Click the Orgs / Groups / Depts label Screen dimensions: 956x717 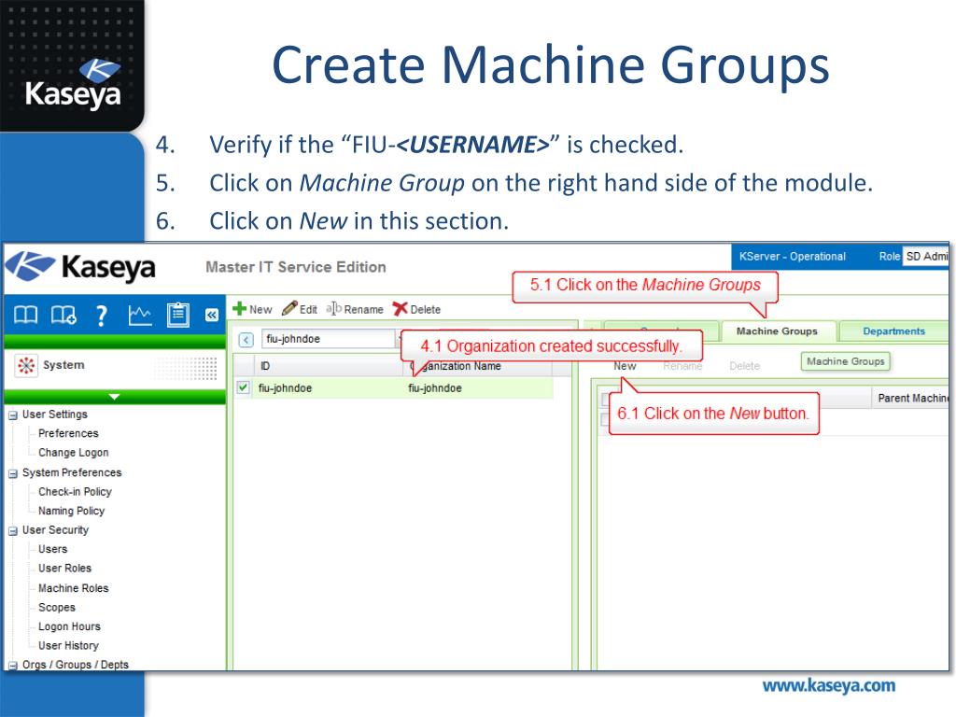point(76,665)
